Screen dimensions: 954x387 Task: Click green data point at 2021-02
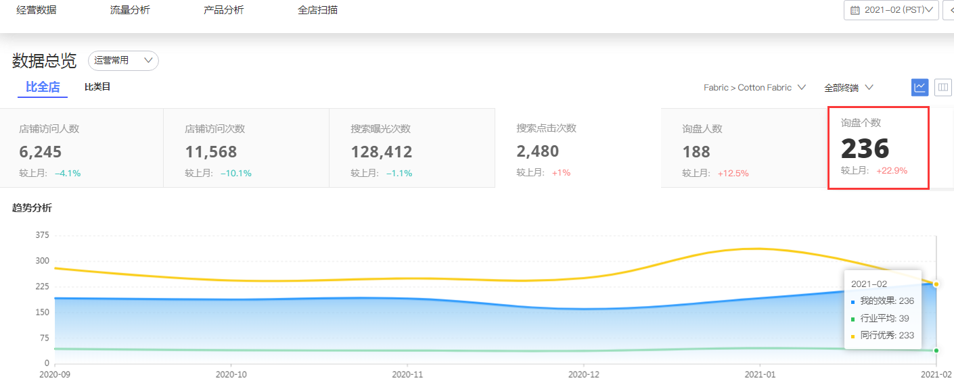pos(936,350)
